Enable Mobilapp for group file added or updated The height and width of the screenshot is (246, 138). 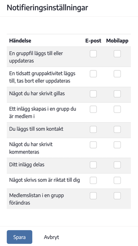pos(117,54)
